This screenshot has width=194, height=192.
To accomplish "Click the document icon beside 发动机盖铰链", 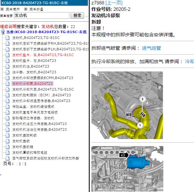I will [x=8, y=147].
